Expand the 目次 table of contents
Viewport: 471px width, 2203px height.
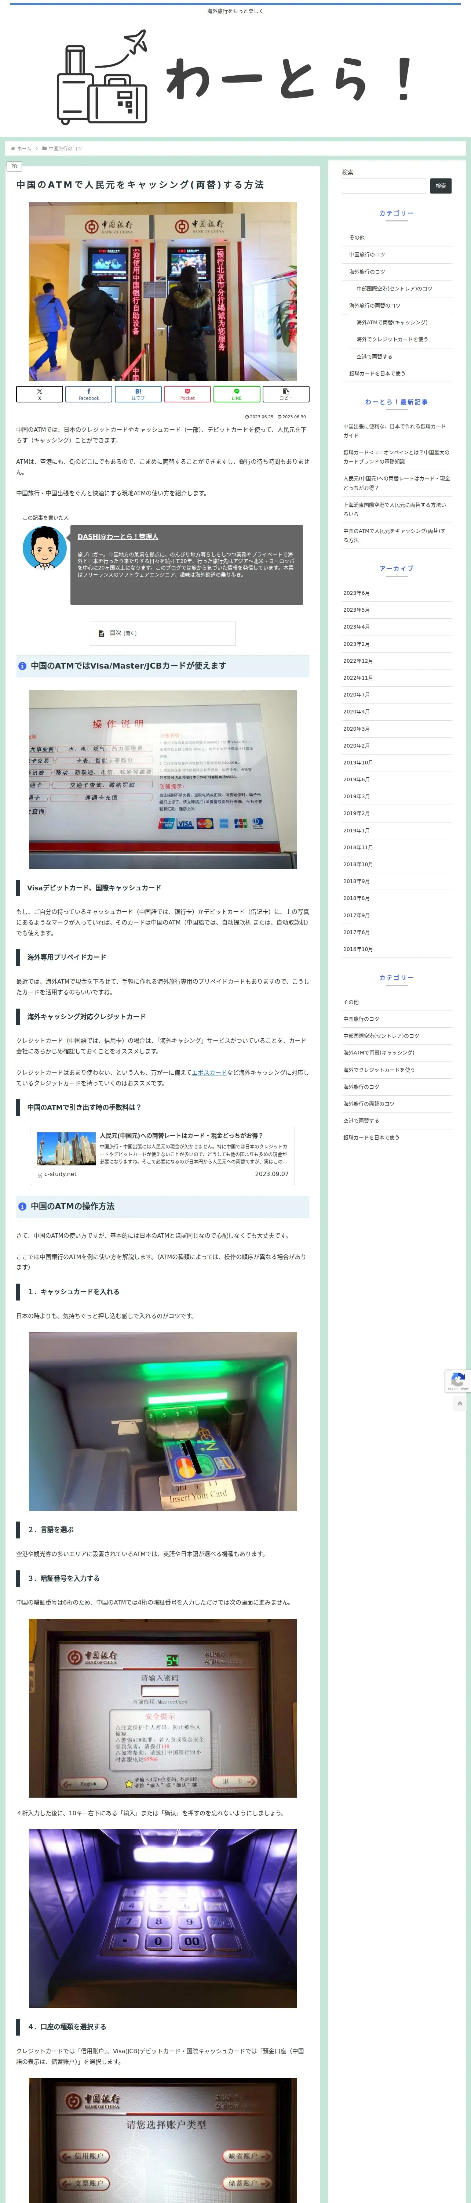pyautogui.click(x=163, y=634)
